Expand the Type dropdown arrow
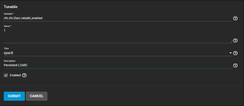Viewport: 244px width, 106px height. point(231,53)
